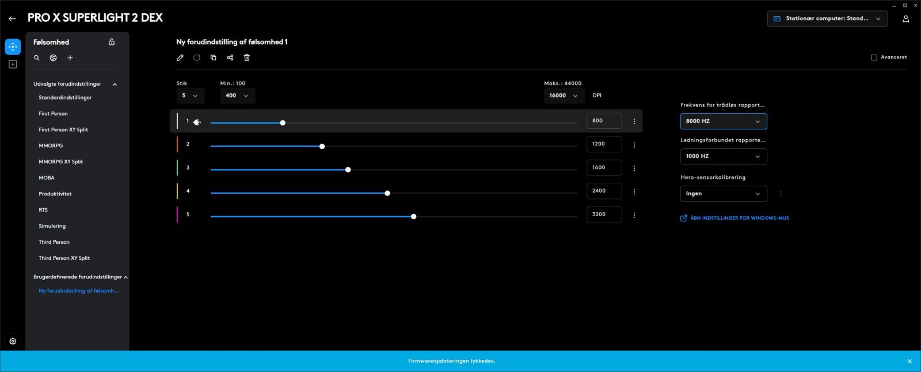
Task: Click slider handle for DPI level 5
Action: tap(414, 217)
